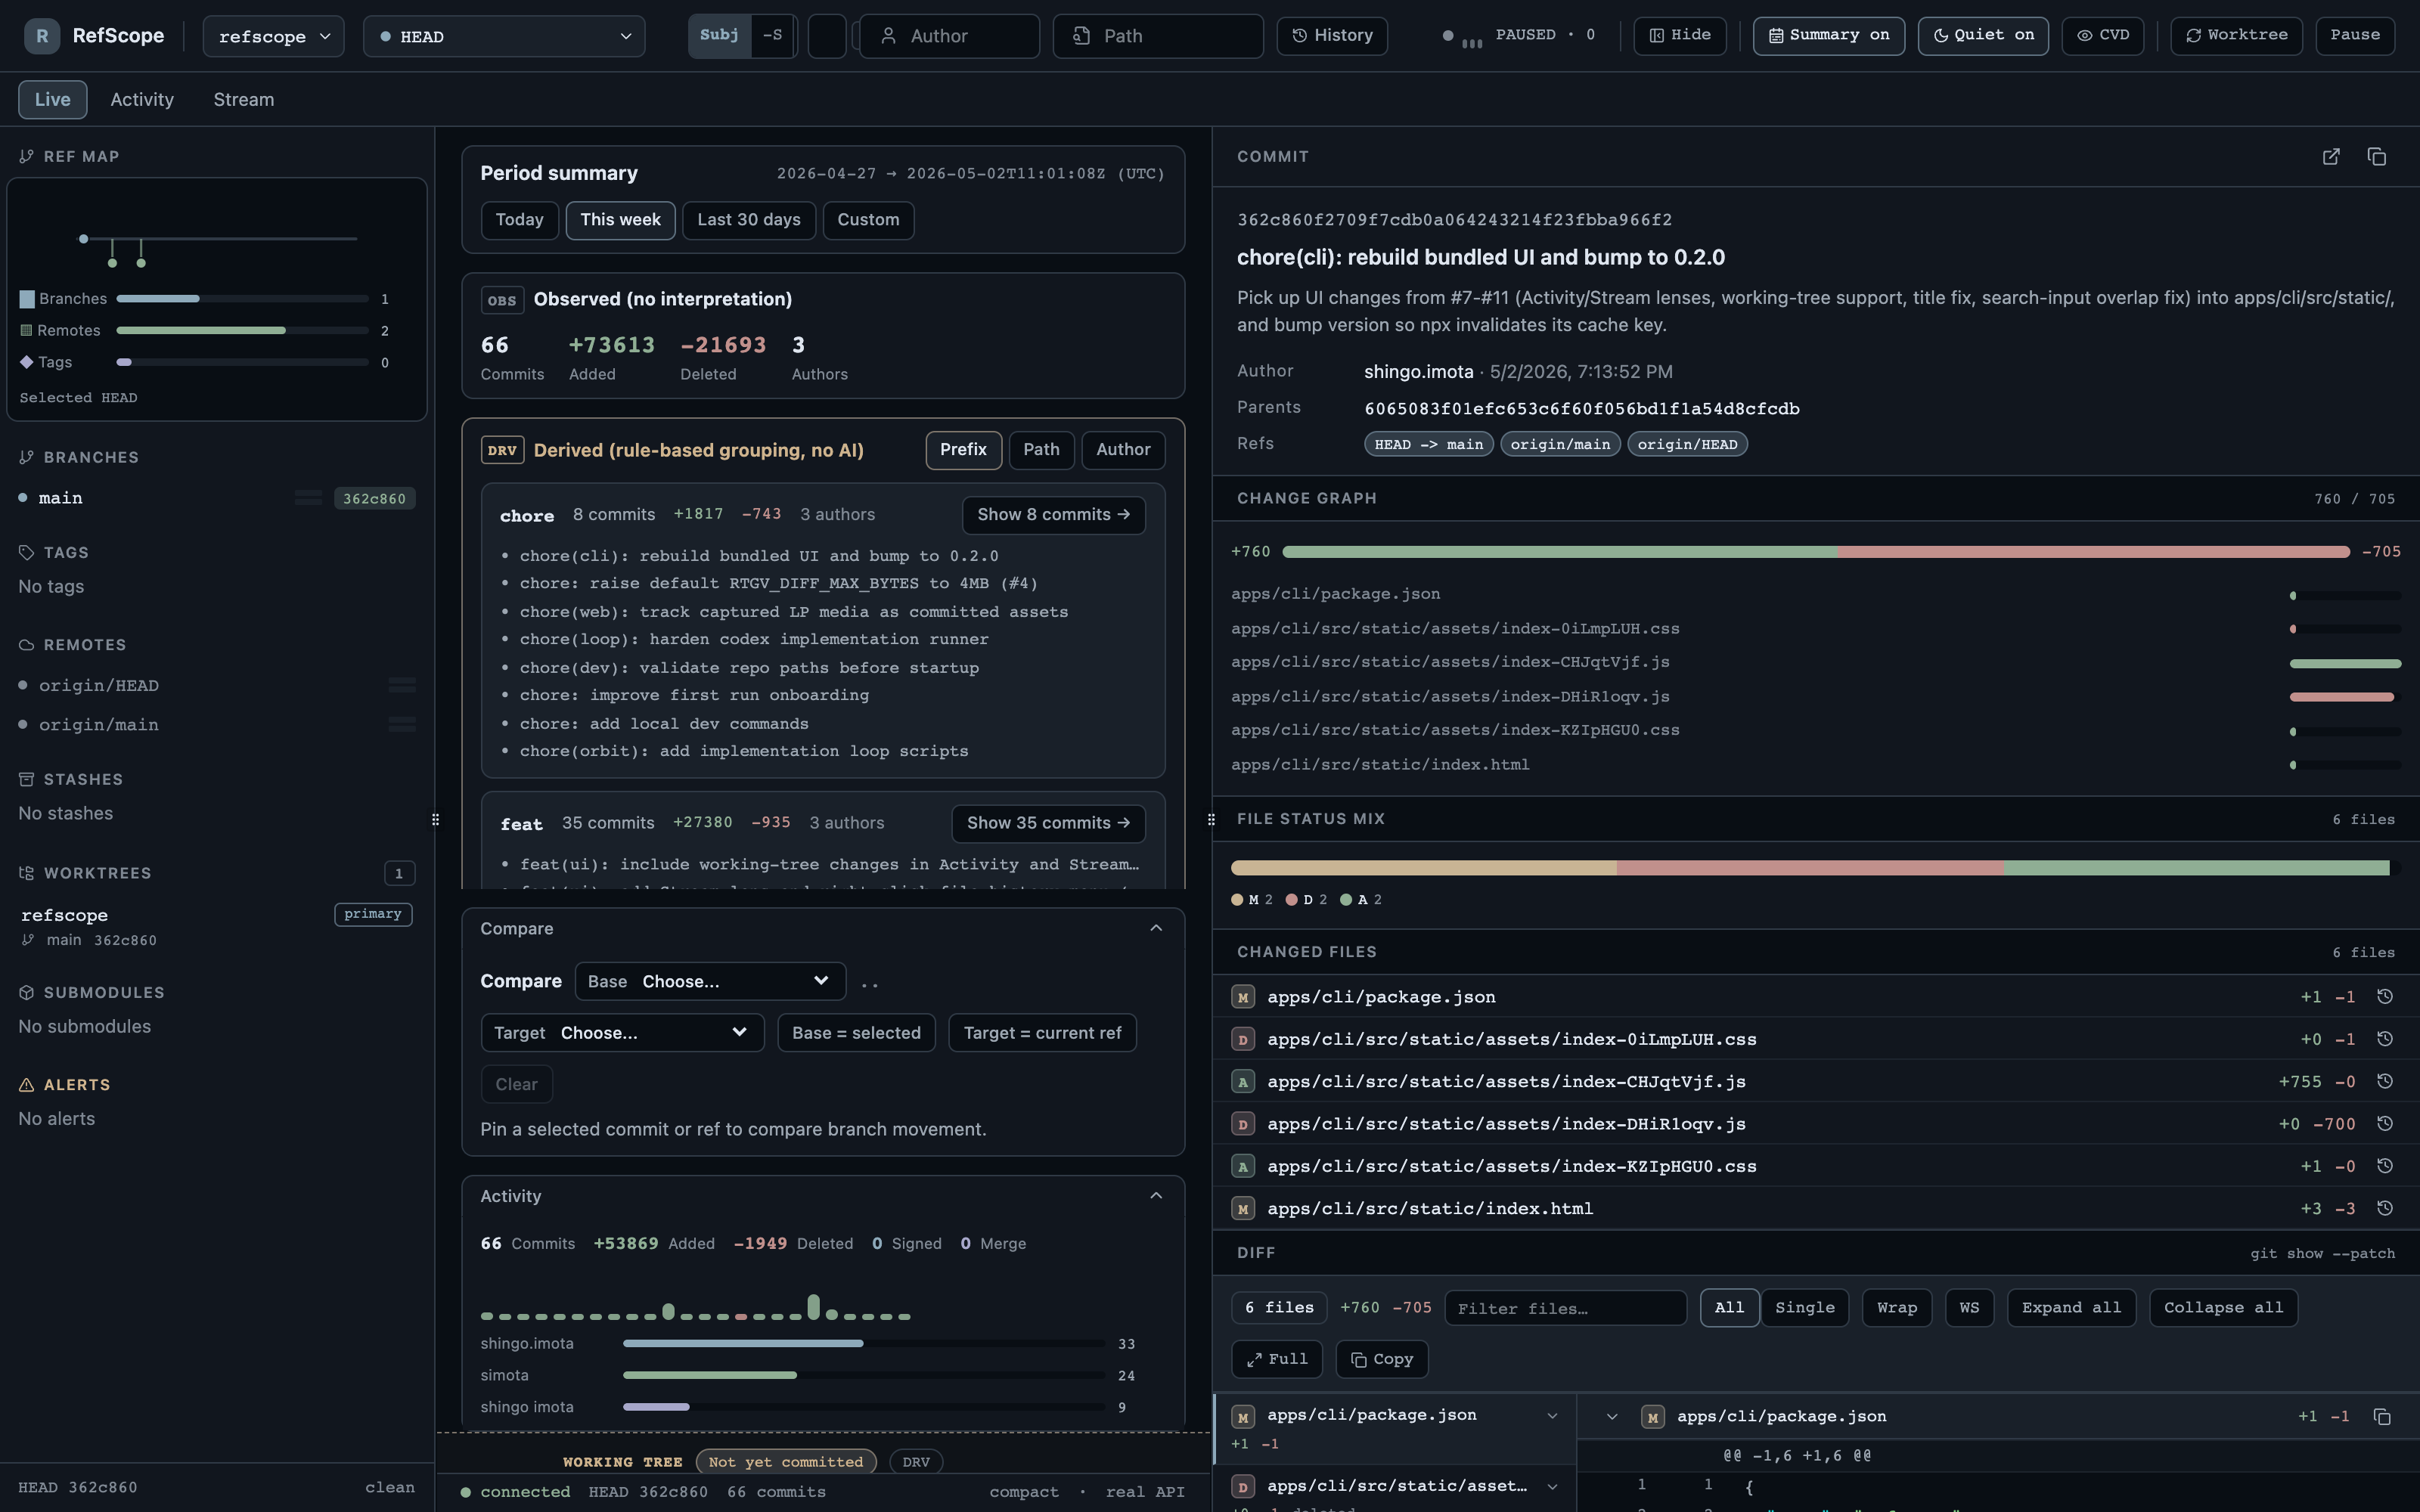The image size is (2420, 1512).
Task: Open the Compare Target Choose dropdown
Action: tap(622, 1033)
